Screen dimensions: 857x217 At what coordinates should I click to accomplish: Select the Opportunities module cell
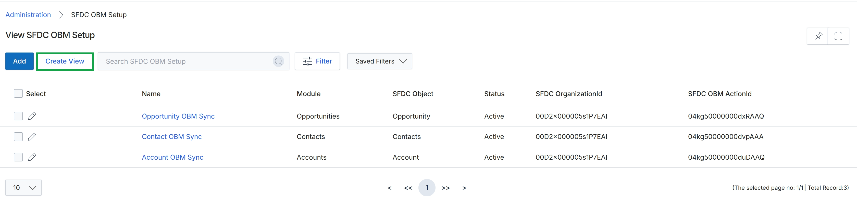pos(318,116)
